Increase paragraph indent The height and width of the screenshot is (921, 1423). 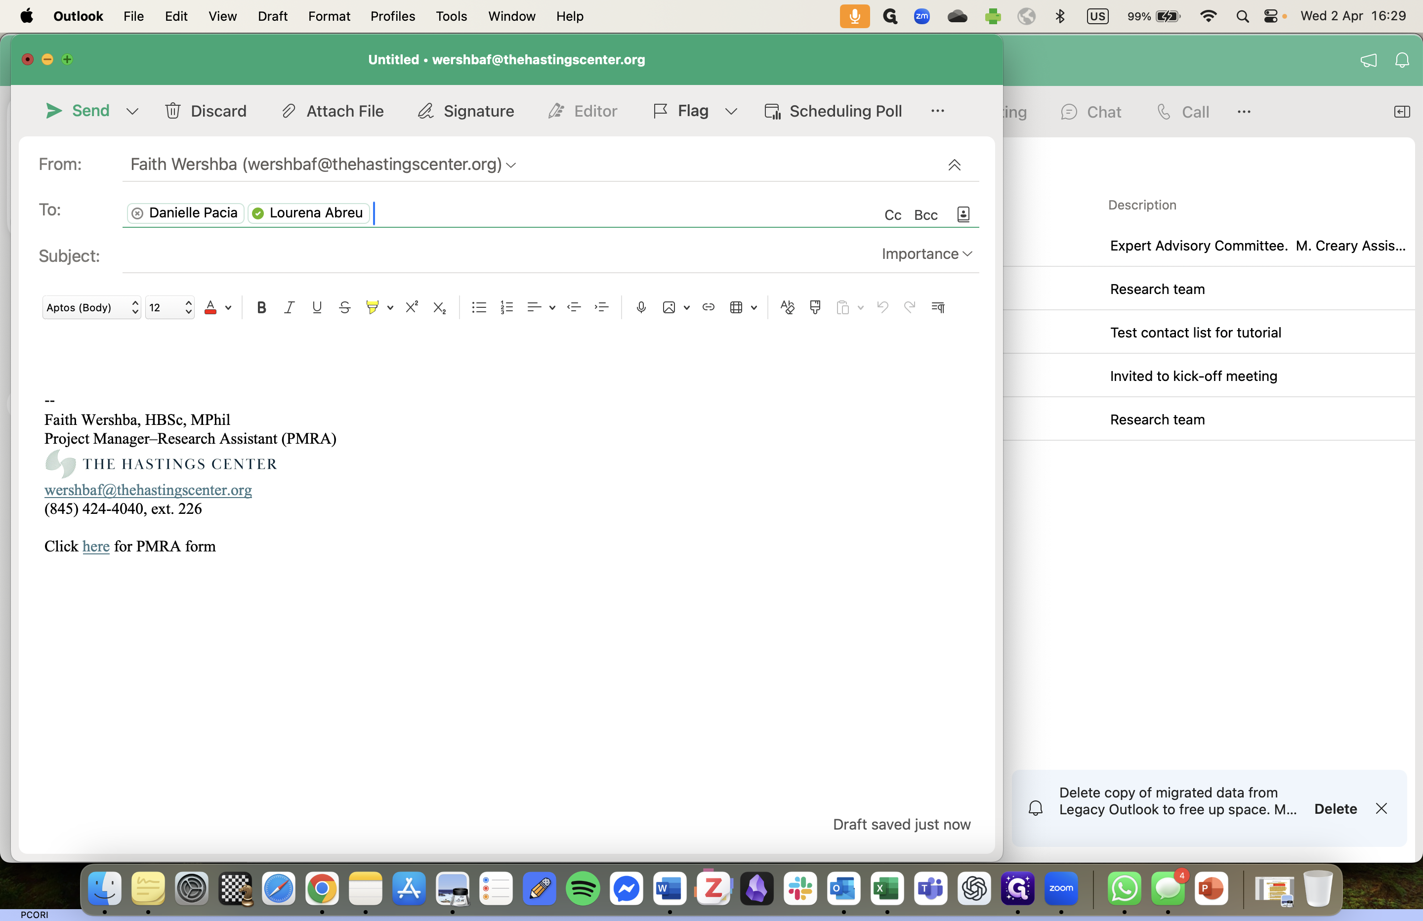601,307
